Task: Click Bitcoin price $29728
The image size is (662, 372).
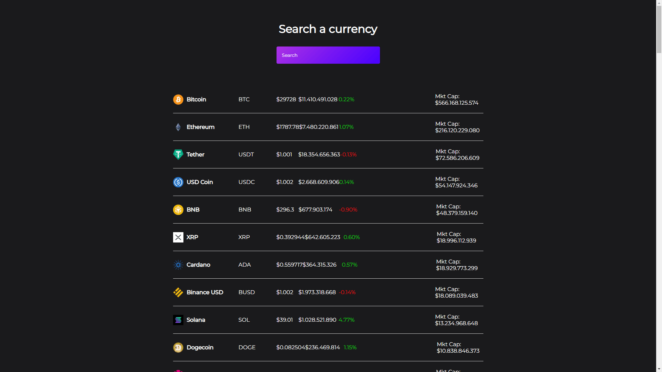Action: click(x=286, y=100)
